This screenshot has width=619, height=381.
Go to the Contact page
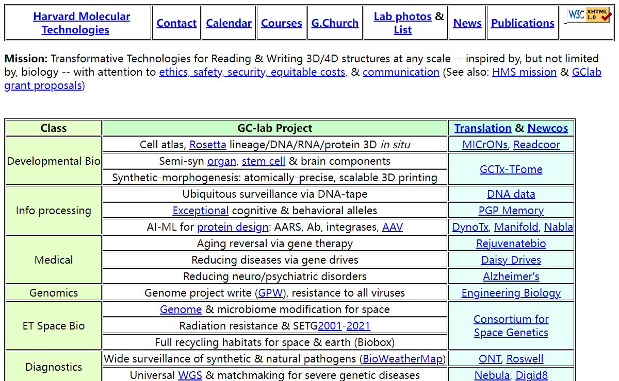click(176, 23)
